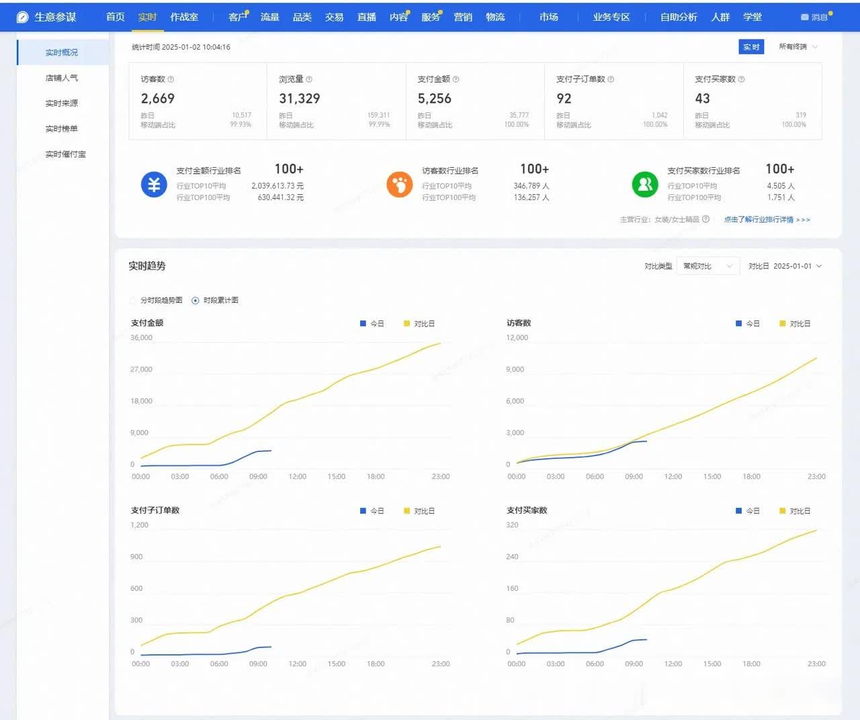
Task: Click the 生意参谋 logo icon
Action: pos(22,17)
